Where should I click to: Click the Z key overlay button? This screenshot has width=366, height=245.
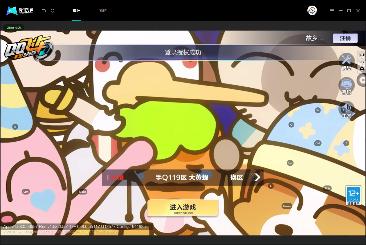[346, 143]
